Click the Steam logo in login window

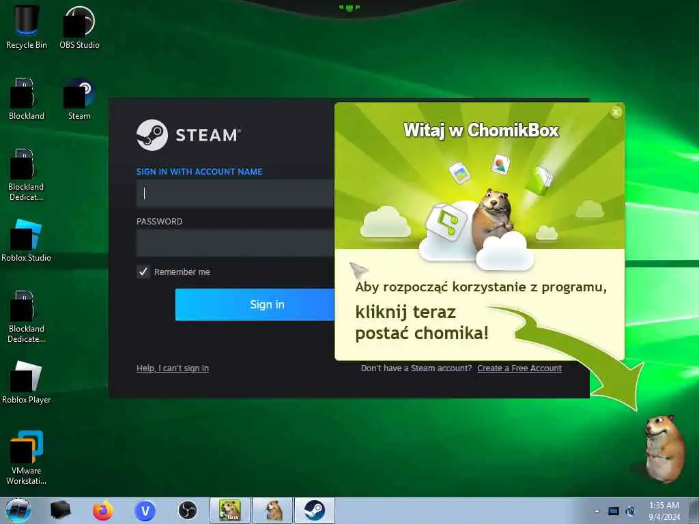188,135
